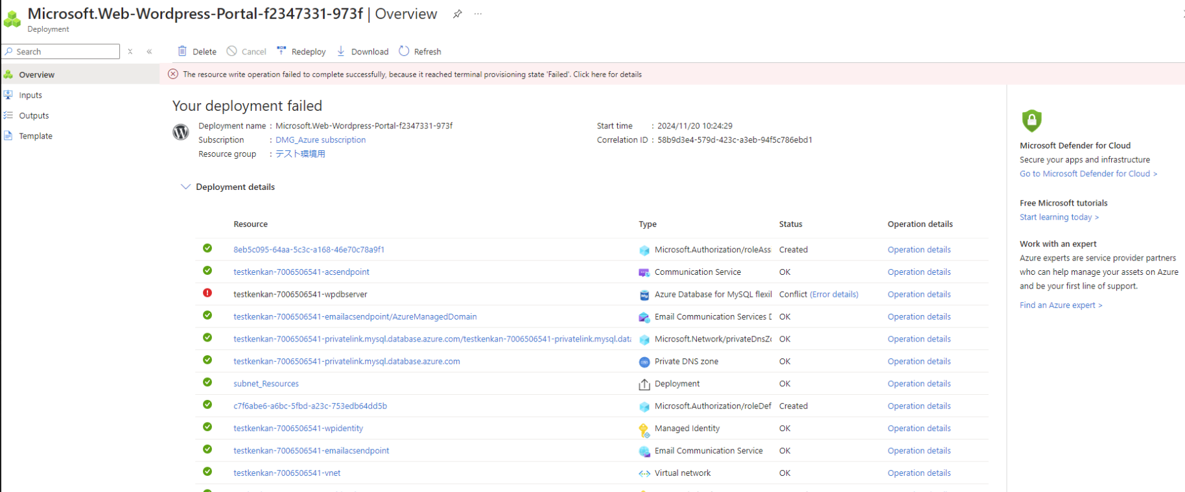The width and height of the screenshot is (1185, 492).
Task: Open Operation details for the Virtual network row
Action: 919,473
